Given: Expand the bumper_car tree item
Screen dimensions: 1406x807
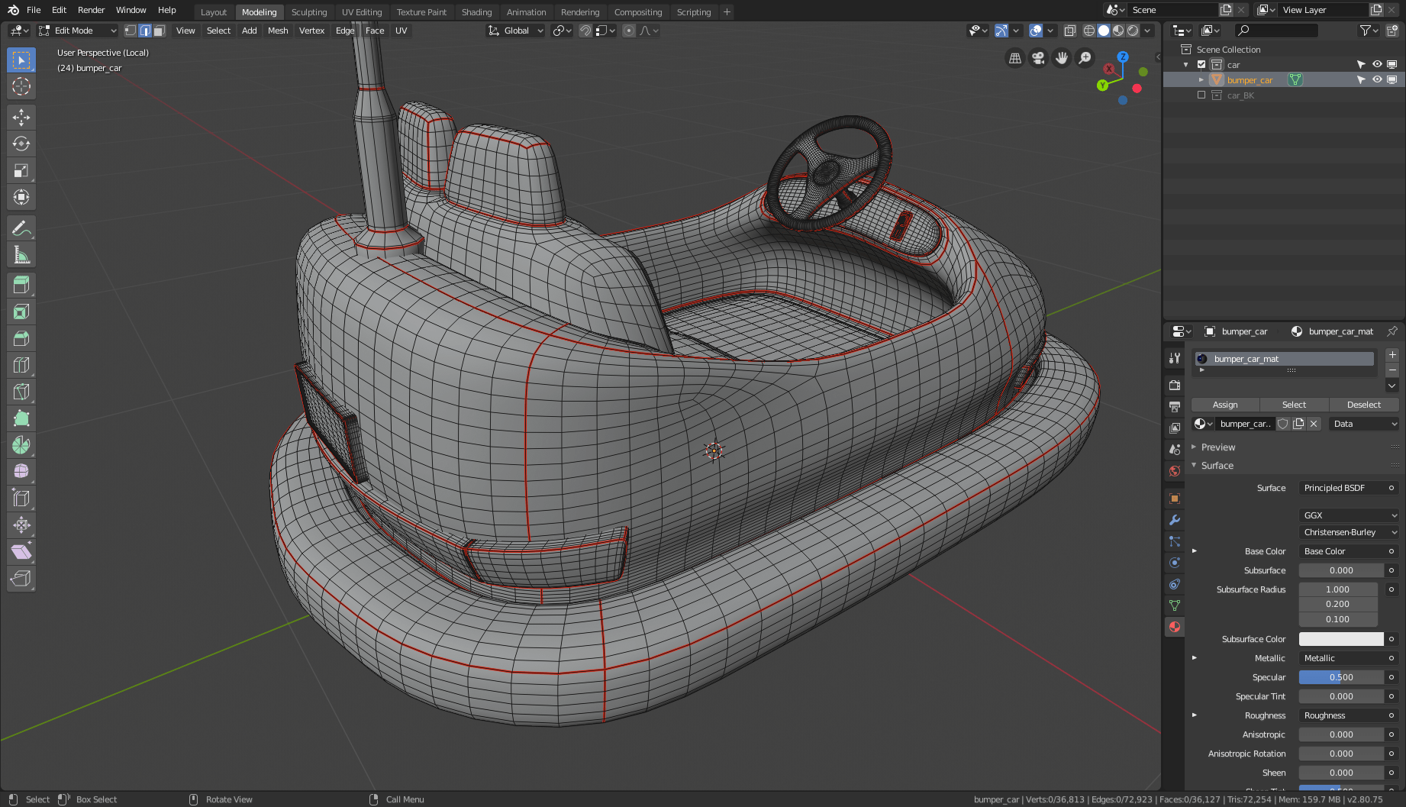Looking at the screenshot, I should [1201, 80].
